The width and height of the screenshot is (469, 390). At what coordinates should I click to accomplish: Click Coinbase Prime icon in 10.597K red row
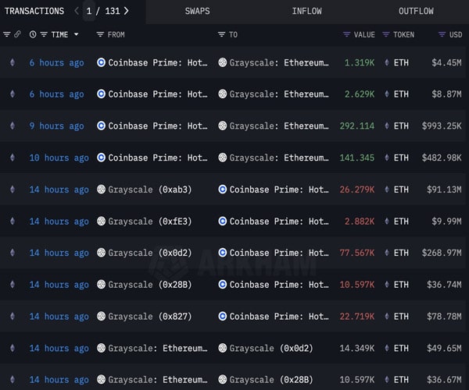(222, 285)
